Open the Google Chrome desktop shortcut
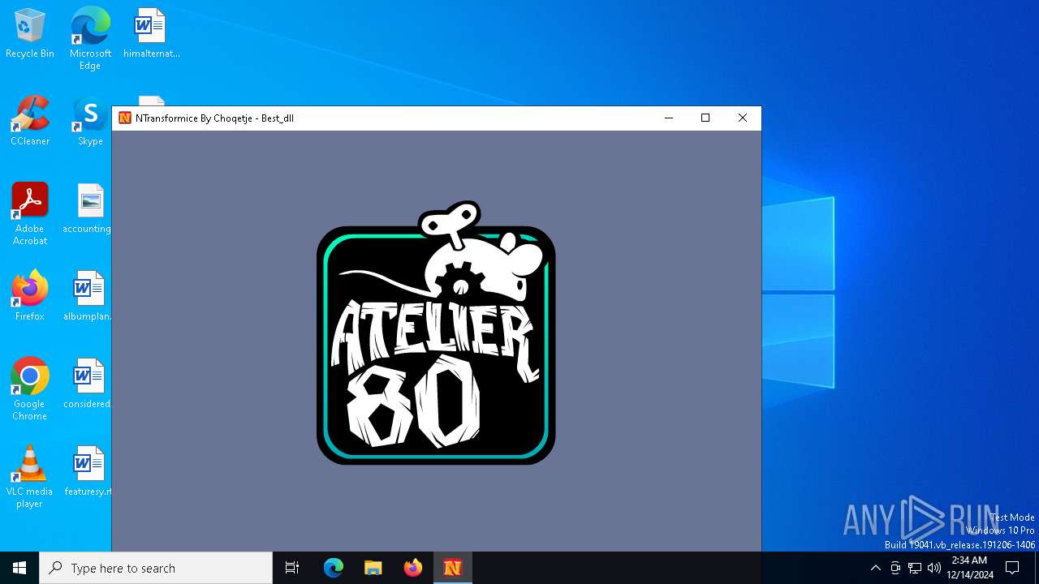 29,389
